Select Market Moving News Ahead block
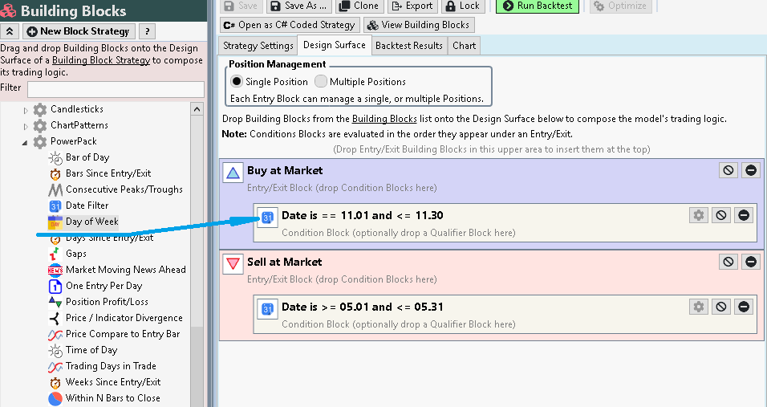 coord(125,270)
